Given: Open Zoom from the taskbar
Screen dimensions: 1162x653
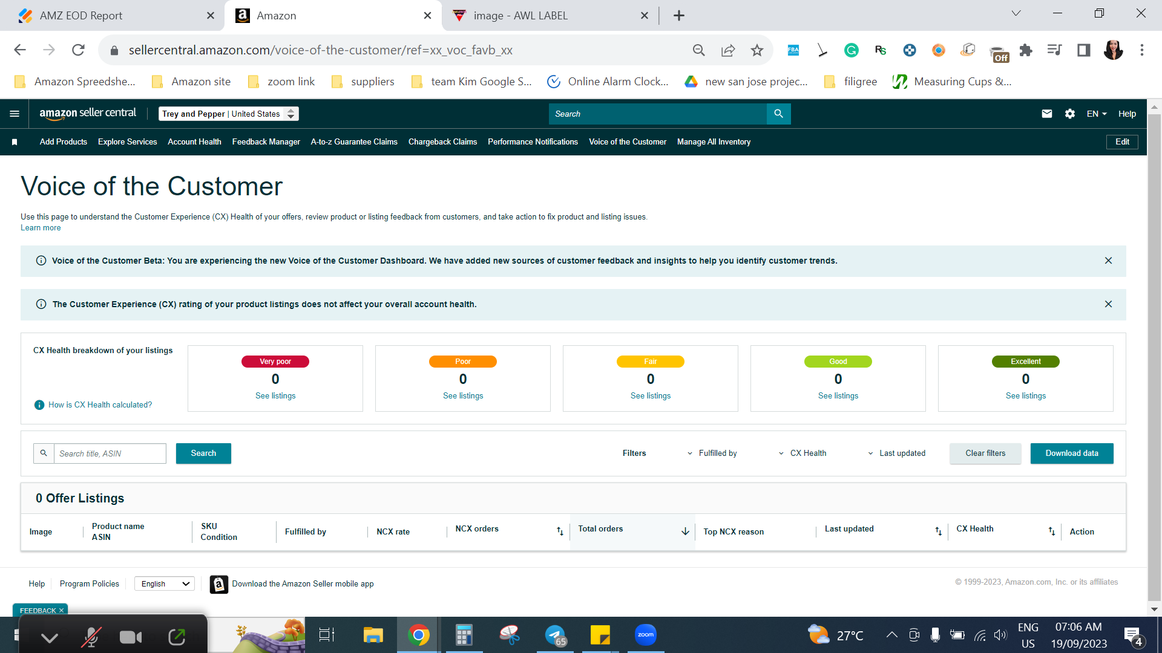Looking at the screenshot, I should click(646, 635).
